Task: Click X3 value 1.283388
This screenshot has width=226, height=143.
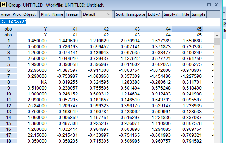Action: (126, 82)
